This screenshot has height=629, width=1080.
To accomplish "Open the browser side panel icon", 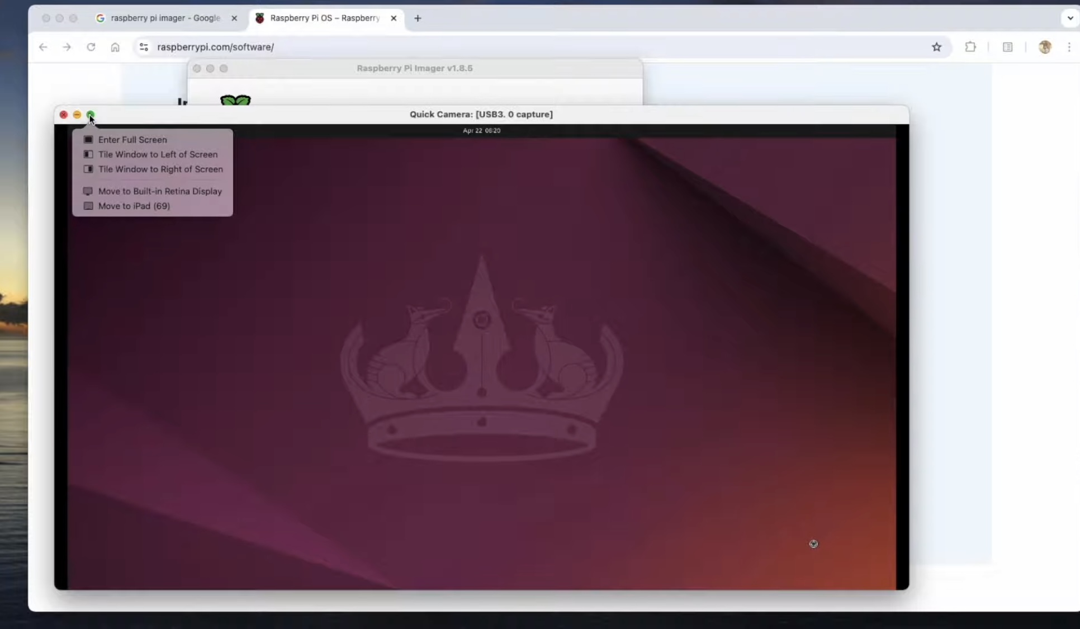I will 1007,47.
